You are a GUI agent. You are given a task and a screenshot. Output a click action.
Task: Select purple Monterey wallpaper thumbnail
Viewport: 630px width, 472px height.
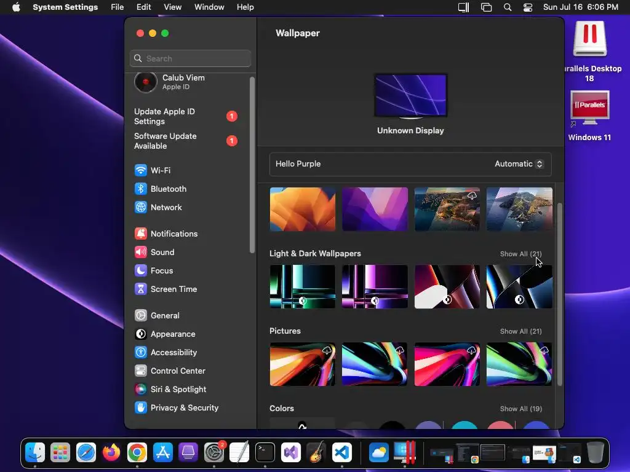(375, 209)
